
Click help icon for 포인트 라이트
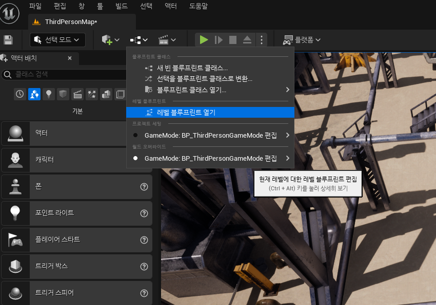point(144,213)
